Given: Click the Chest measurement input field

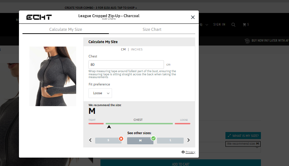Looking at the screenshot, I should click(x=126, y=64).
